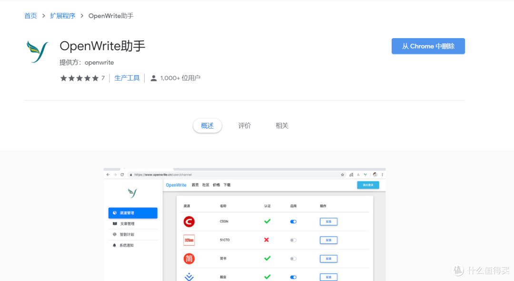Click 下载 in the preview navigation bar
Image resolution: width=514 pixels, height=281 pixels.
pyautogui.click(x=227, y=185)
